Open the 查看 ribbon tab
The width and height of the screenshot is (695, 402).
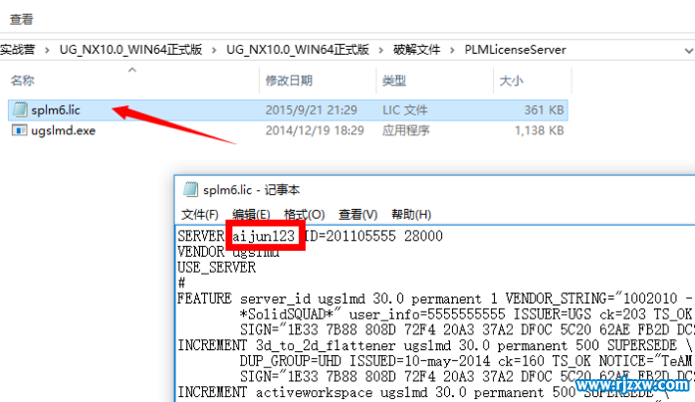point(21,19)
